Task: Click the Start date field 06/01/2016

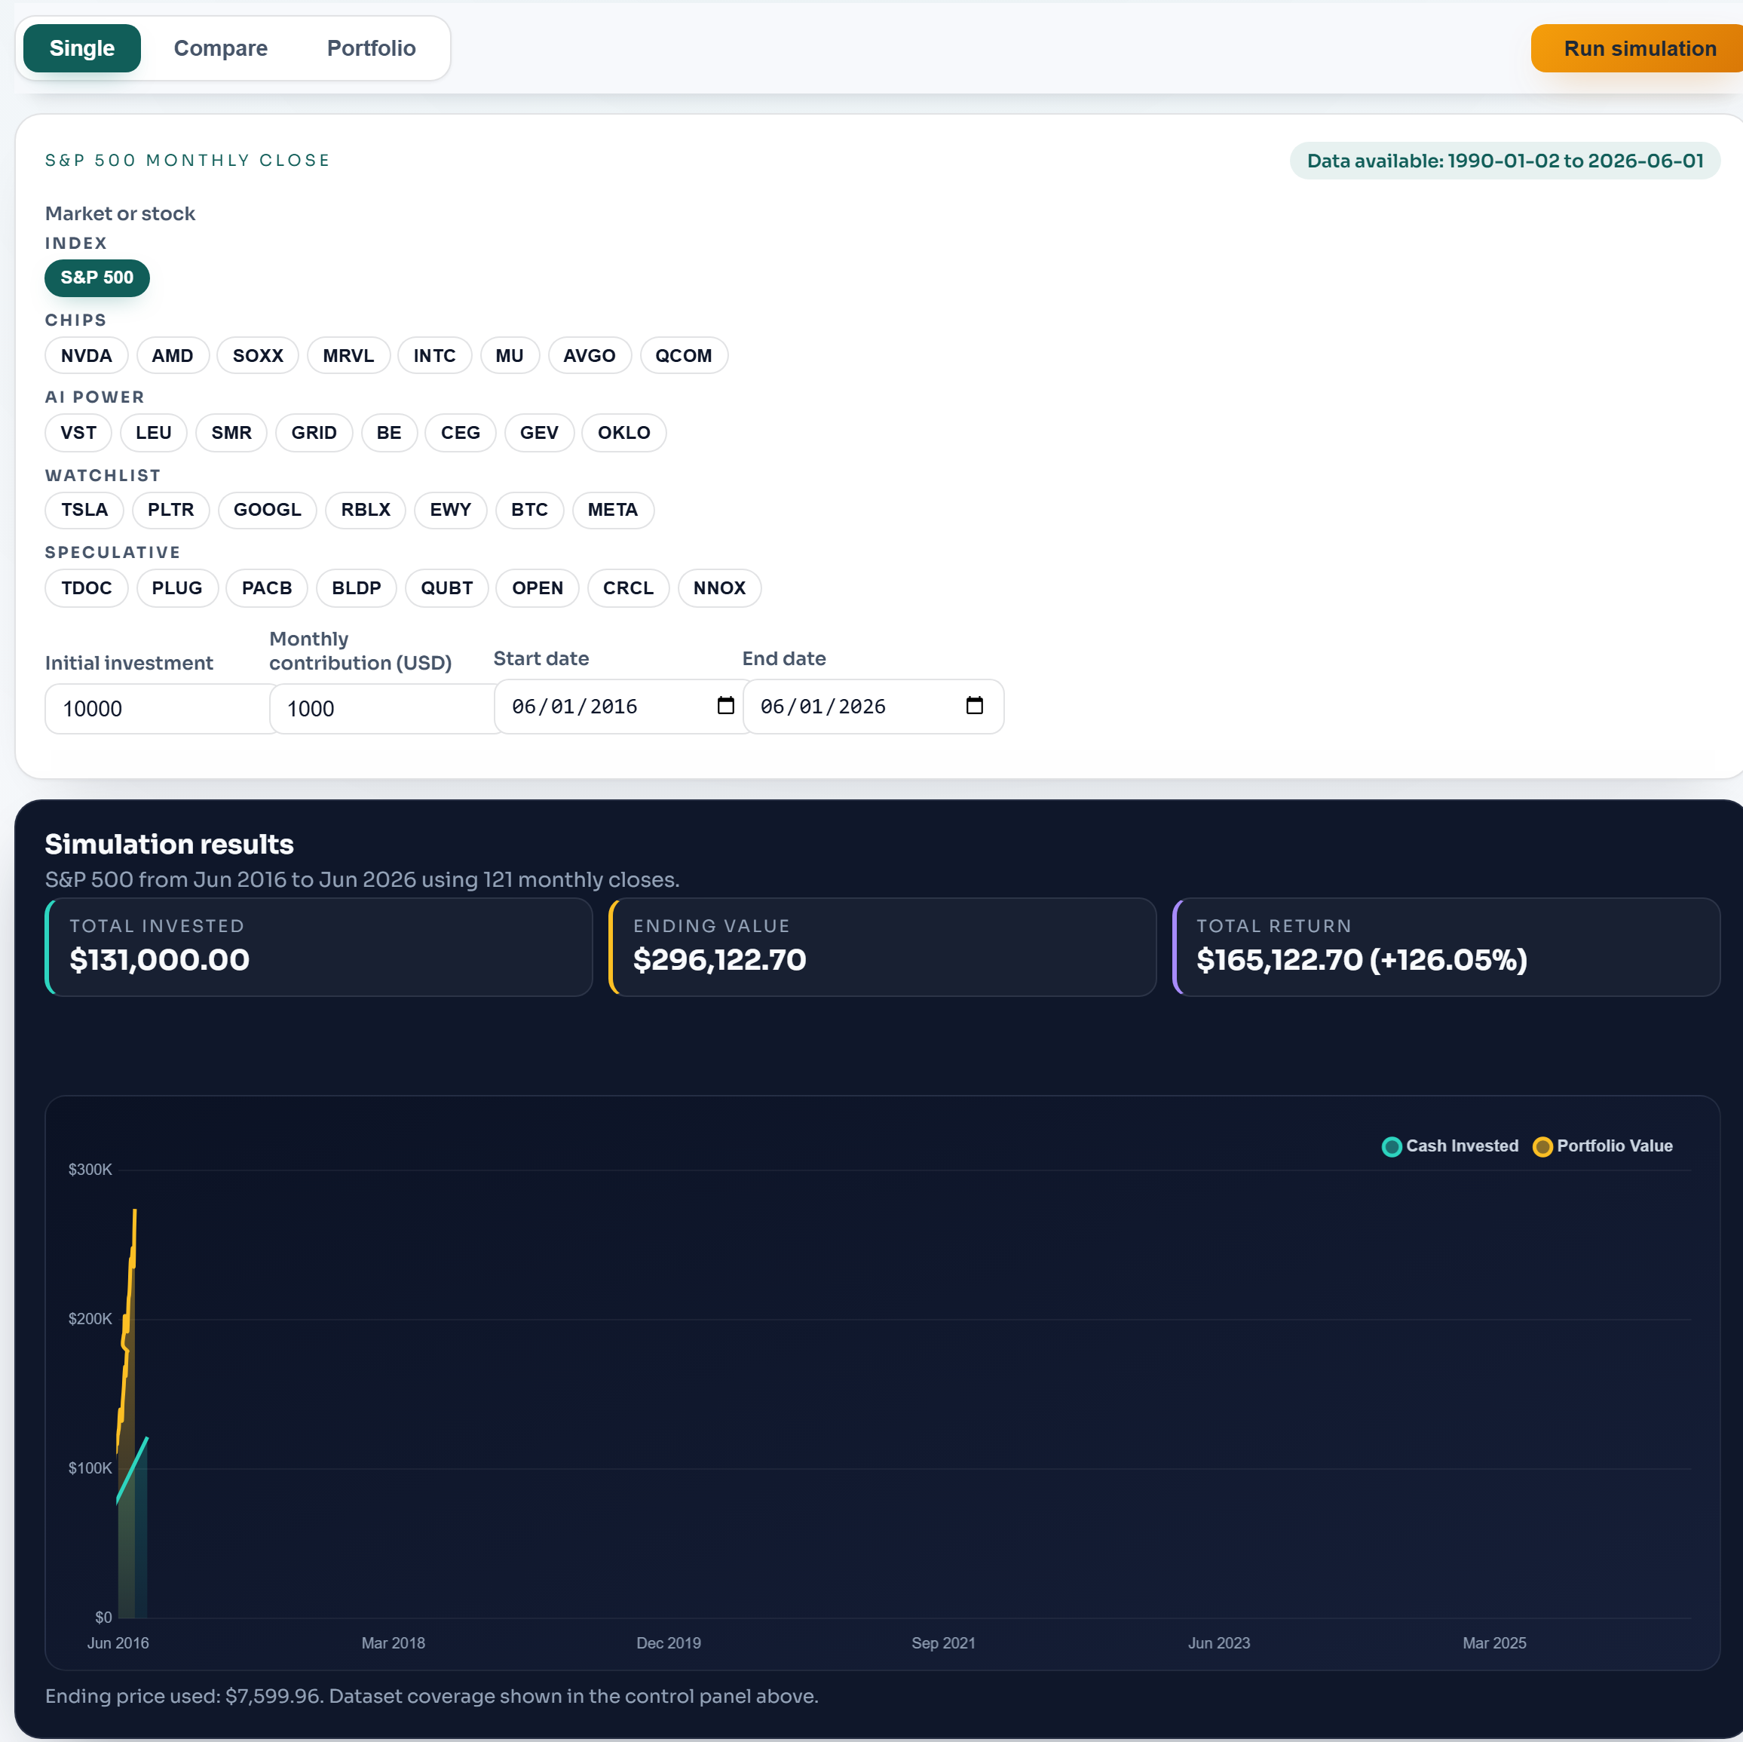Action: (619, 707)
